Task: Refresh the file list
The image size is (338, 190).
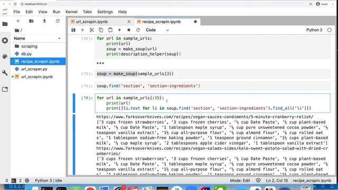Action: tap(58, 21)
